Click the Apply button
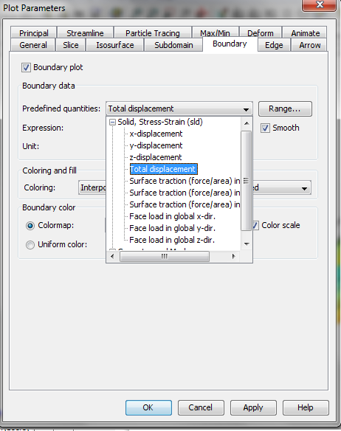 pyautogui.click(x=253, y=407)
